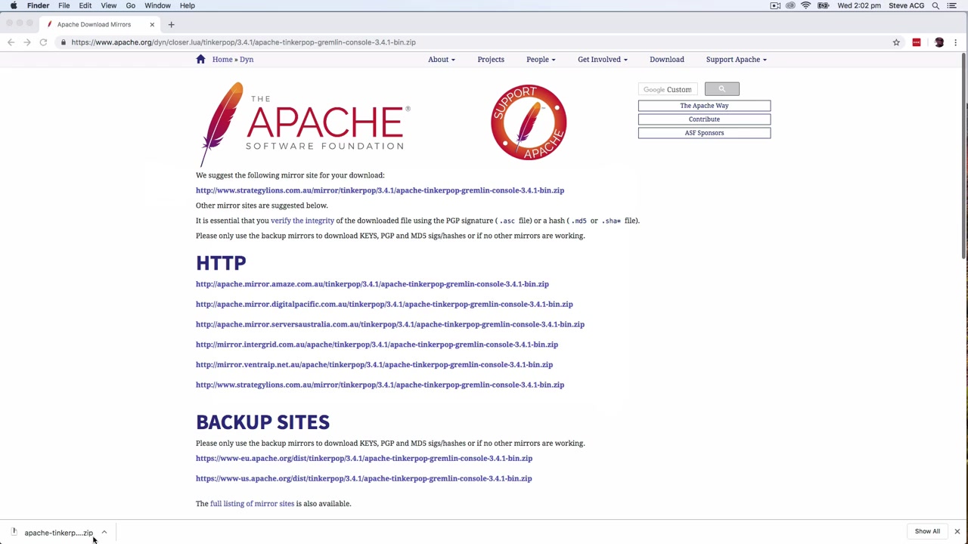
Task: Open the www-us.apache.org backup link
Action: 364,478
